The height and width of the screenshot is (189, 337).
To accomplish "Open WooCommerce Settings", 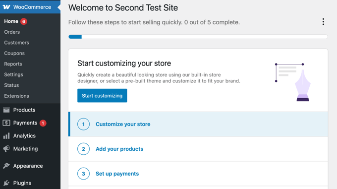I will pos(13,74).
